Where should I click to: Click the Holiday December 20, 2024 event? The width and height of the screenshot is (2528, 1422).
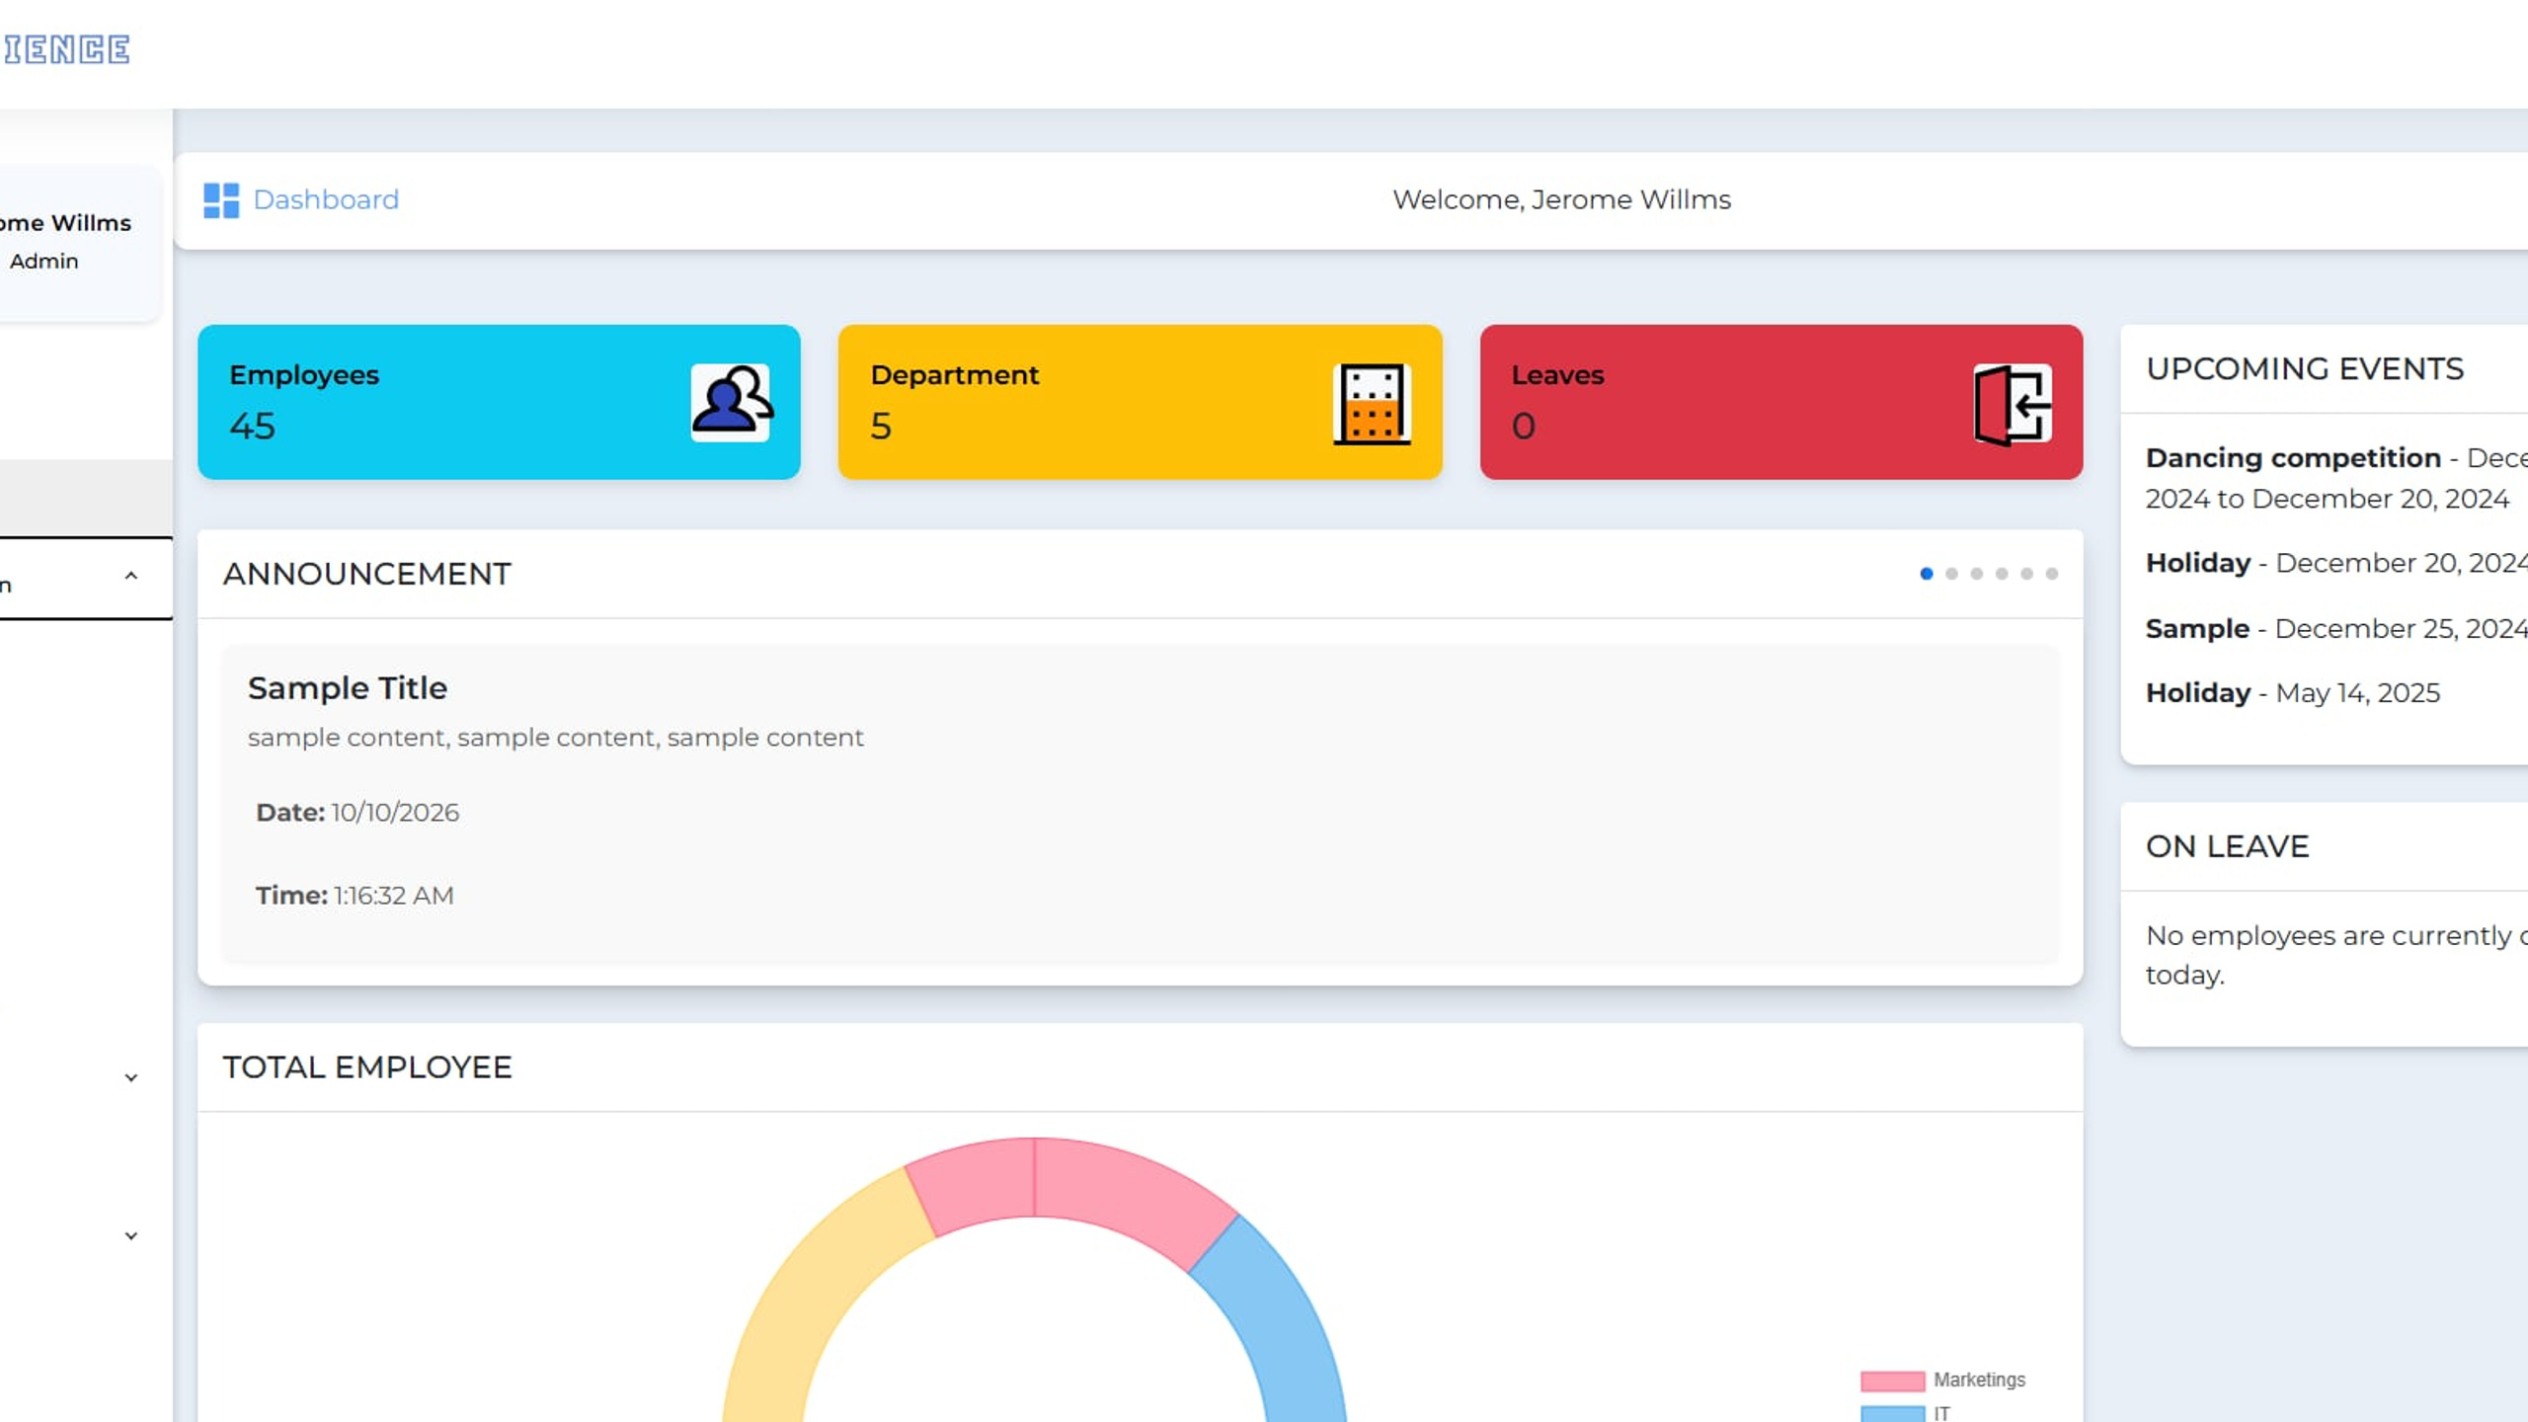[x=2336, y=563]
